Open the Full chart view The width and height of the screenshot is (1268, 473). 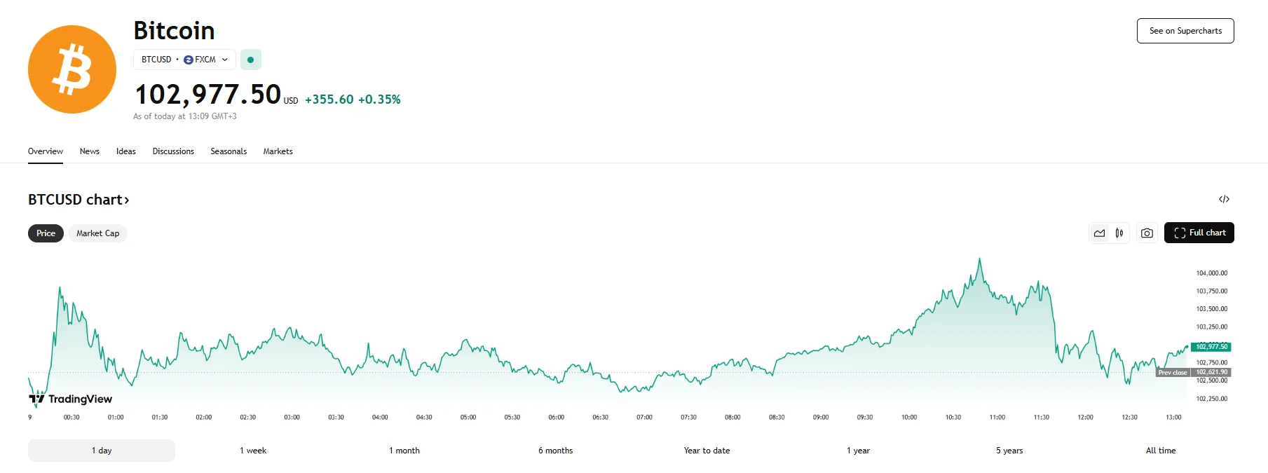[1199, 233]
